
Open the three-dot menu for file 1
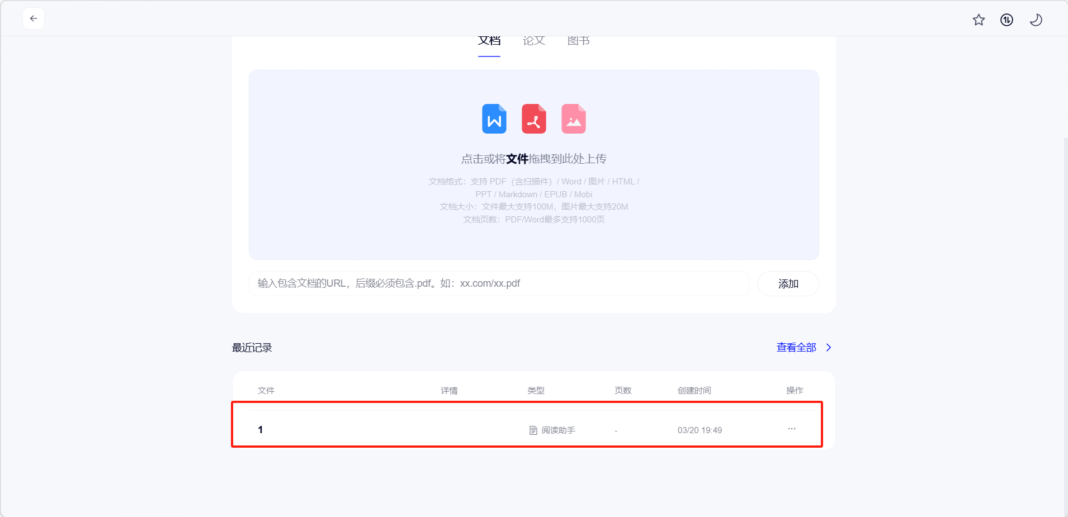[x=792, y=429]
